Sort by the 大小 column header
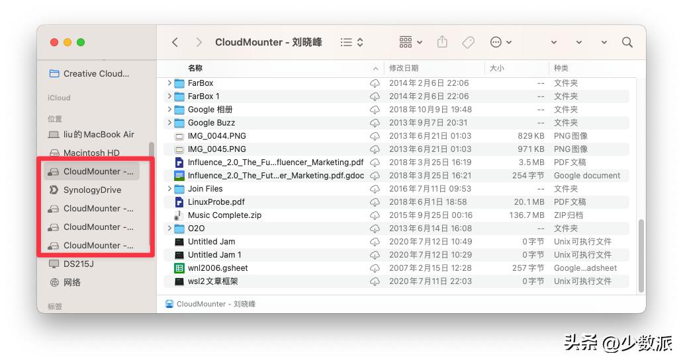This screenshot has width=683, height=362. click(x=496, y=68)
